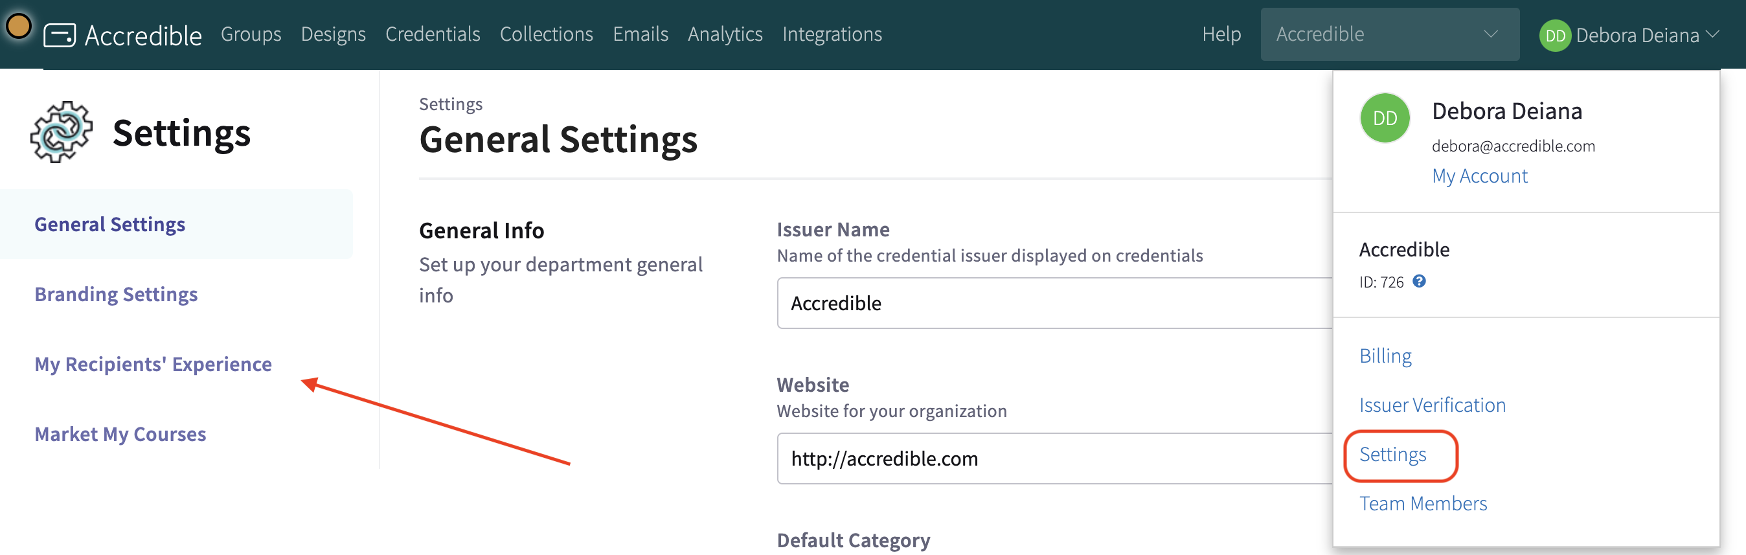Click the DD avatar in the top bar
The image size is (1746, 555).
point(1556,34)
